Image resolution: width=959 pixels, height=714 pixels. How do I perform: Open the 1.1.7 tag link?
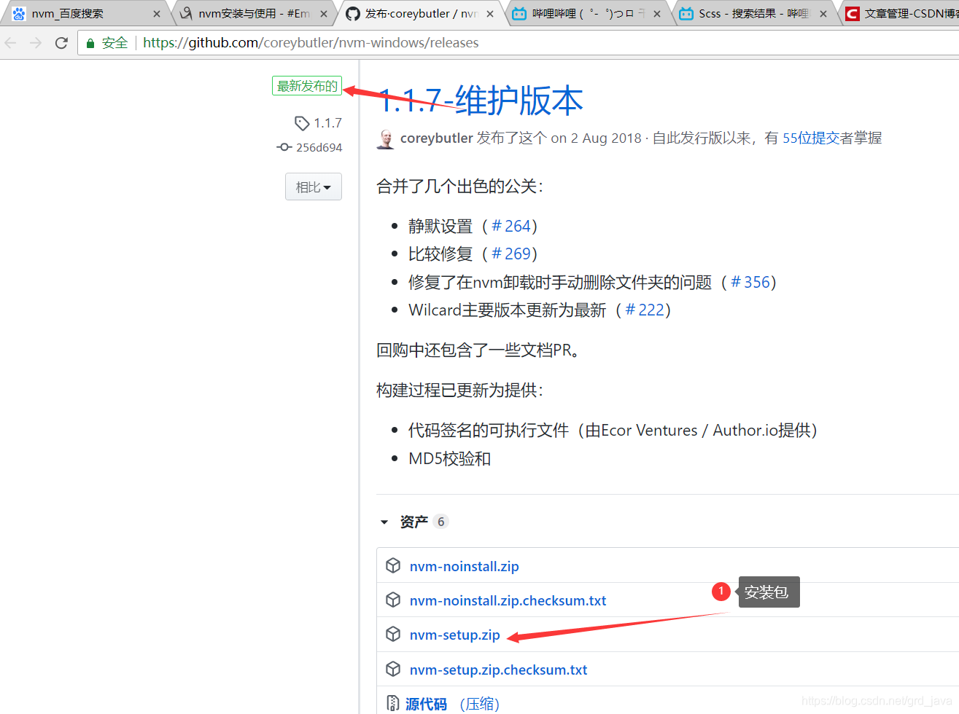point(328,123)
